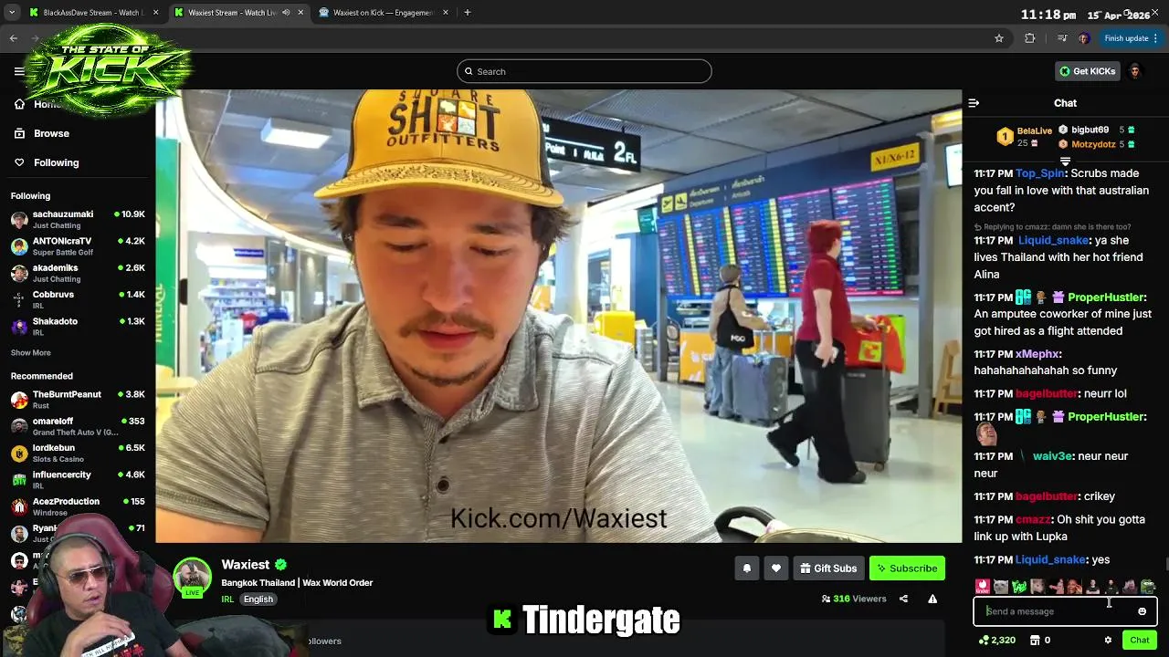Click Waxiest's streamer profile avatar

(192, 577)
